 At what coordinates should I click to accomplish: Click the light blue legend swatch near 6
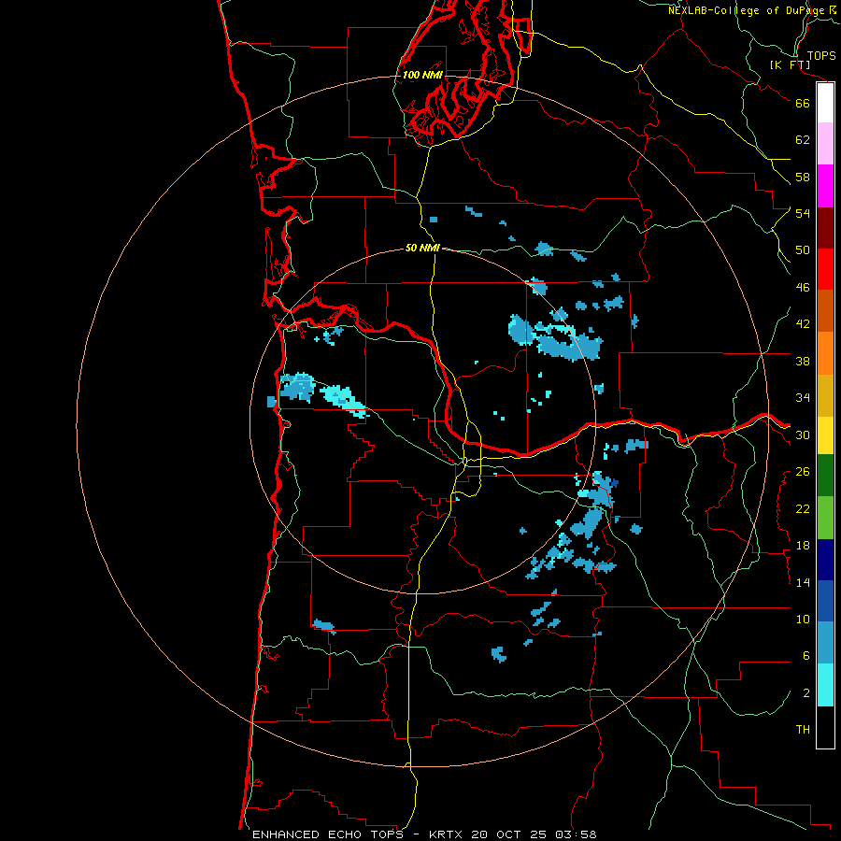[x=825, y=643]
